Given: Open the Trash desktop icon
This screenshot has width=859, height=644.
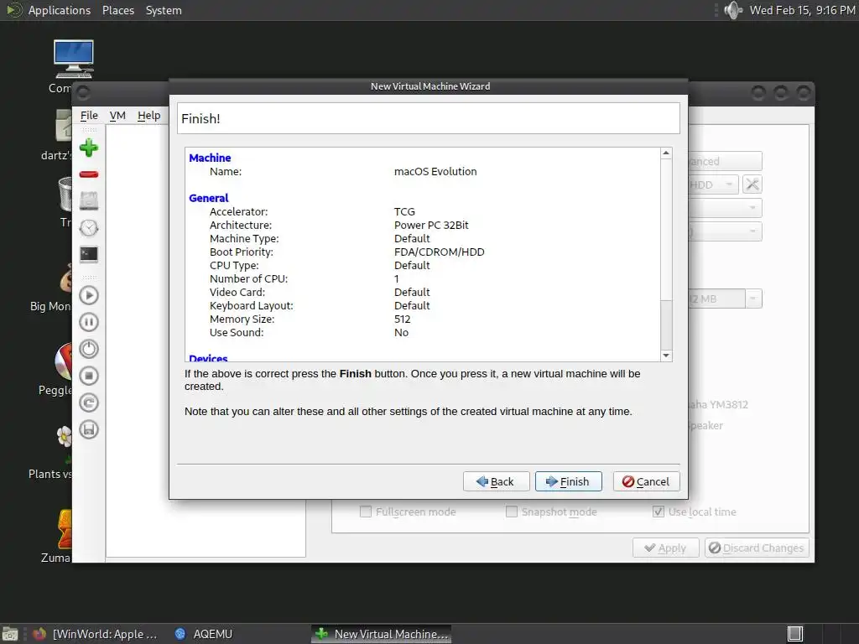Looking at the screenshot, I should click(65, 194).
